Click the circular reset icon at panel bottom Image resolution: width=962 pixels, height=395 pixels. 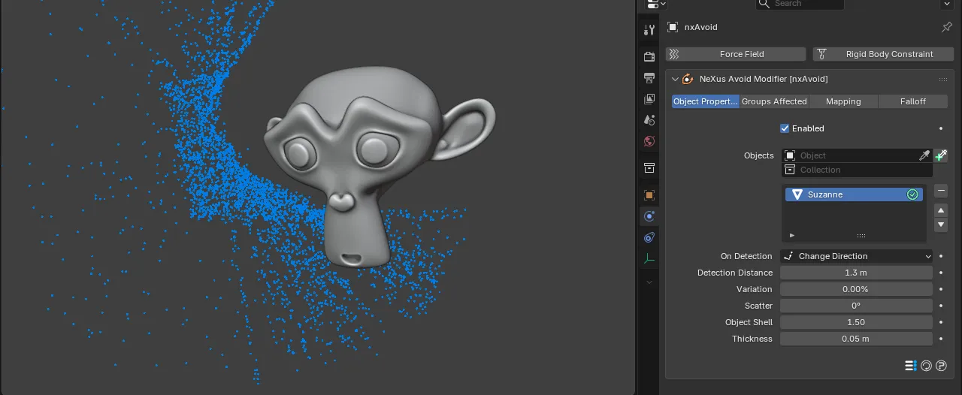926,366
